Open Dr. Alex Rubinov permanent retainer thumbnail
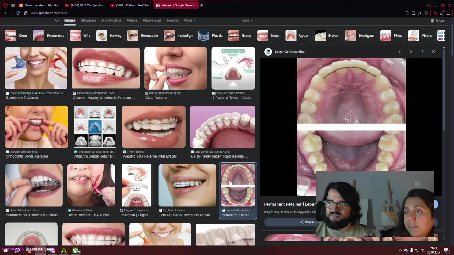The width and height of the screenshot is (454, 255). [187, 185]
